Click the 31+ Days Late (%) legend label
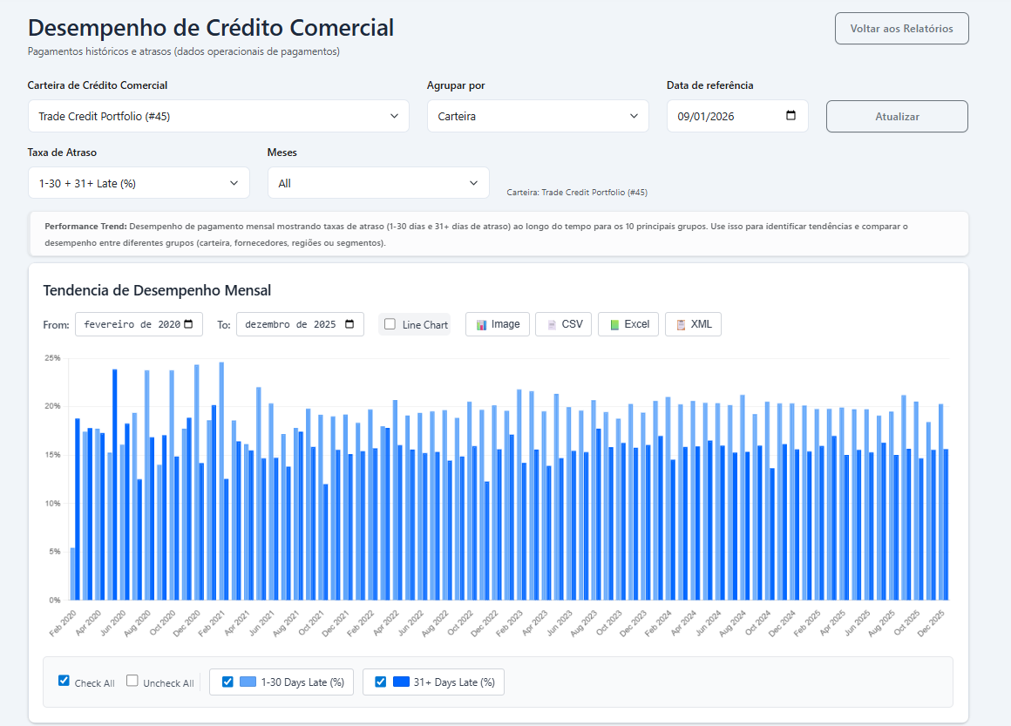 point(454,682)
